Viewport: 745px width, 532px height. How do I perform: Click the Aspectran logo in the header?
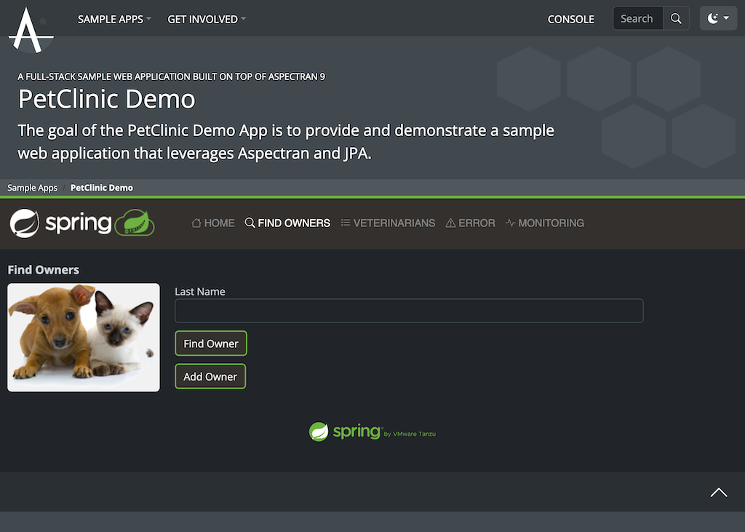31,30
